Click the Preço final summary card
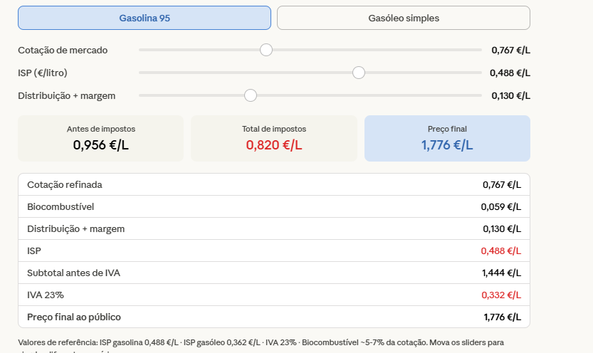Screen dimensions: 593x353 click(447, 138)
